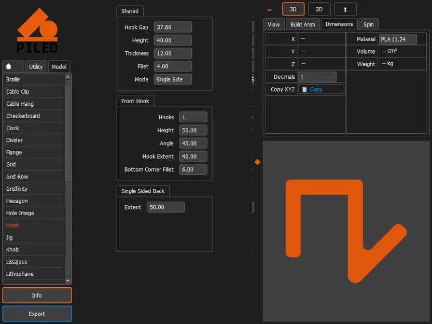Select Divider in the model list
This screenshot has width=432, height=324.
34,140
